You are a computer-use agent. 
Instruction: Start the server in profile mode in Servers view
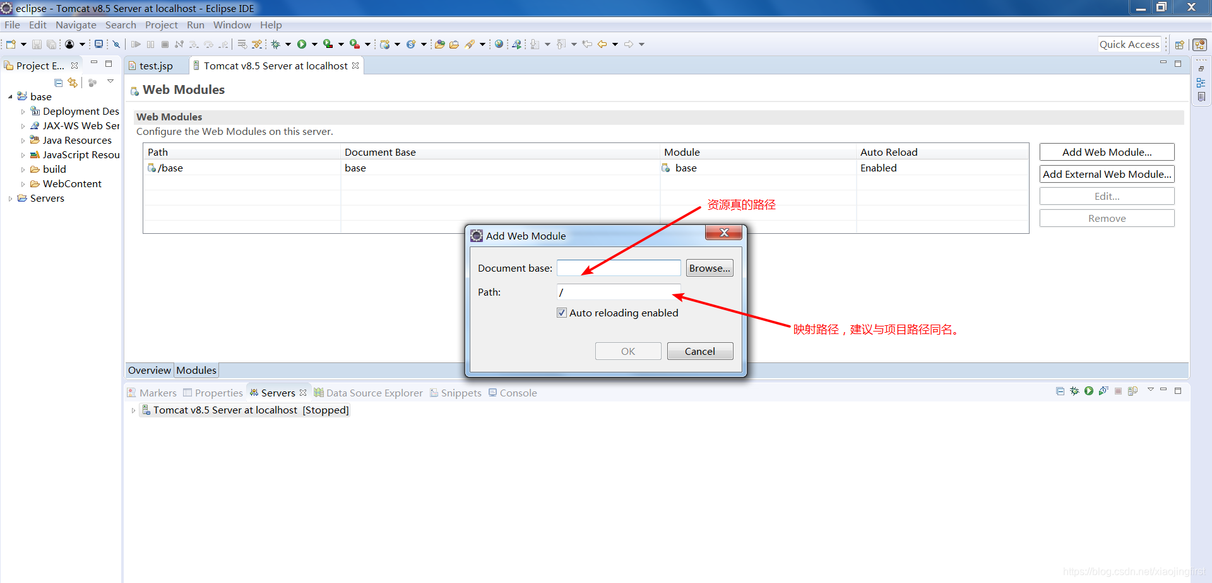click(x=1103, y=391)
